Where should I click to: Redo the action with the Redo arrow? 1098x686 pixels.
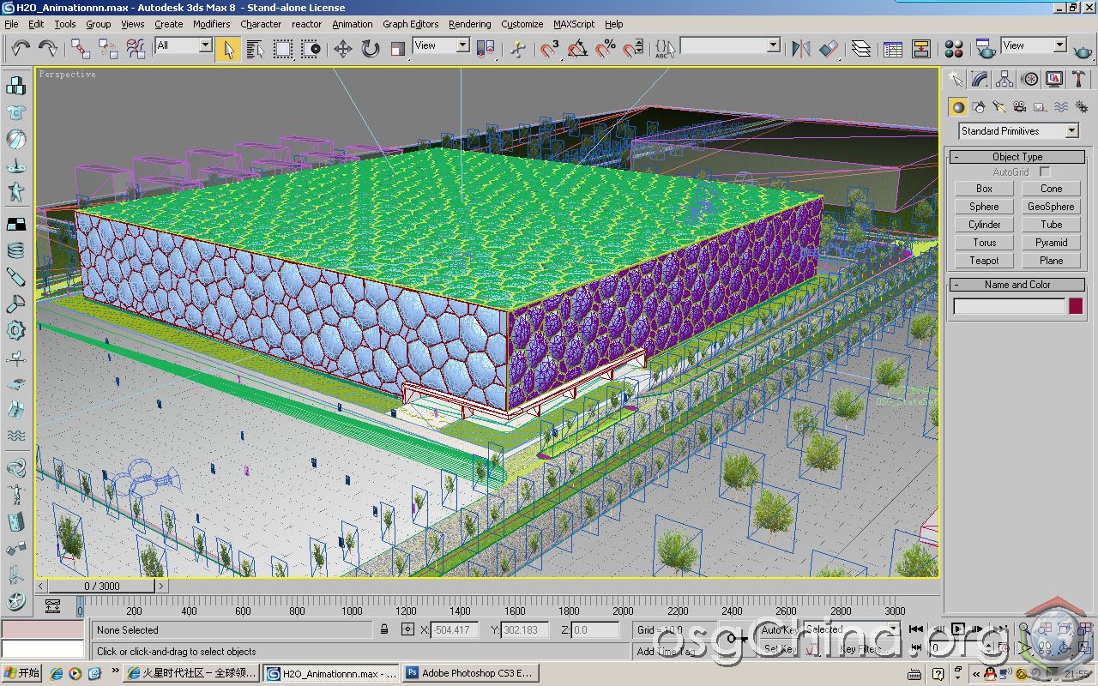(48, 49)
